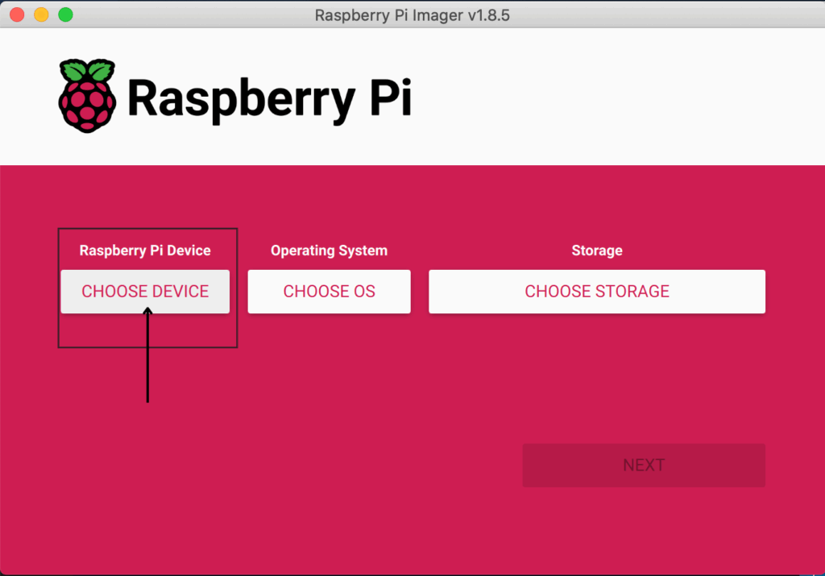Click the dimmed NEXT button

(x=644, y=465)
